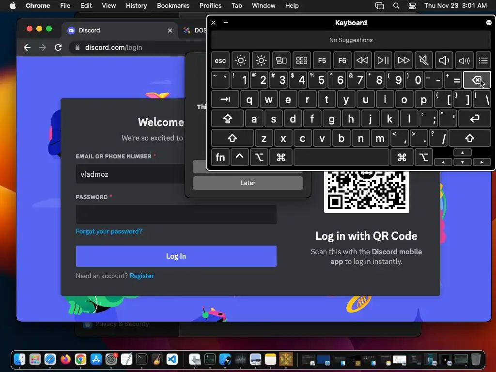
Task: Click the Log In button
Action: pos(176,256)
